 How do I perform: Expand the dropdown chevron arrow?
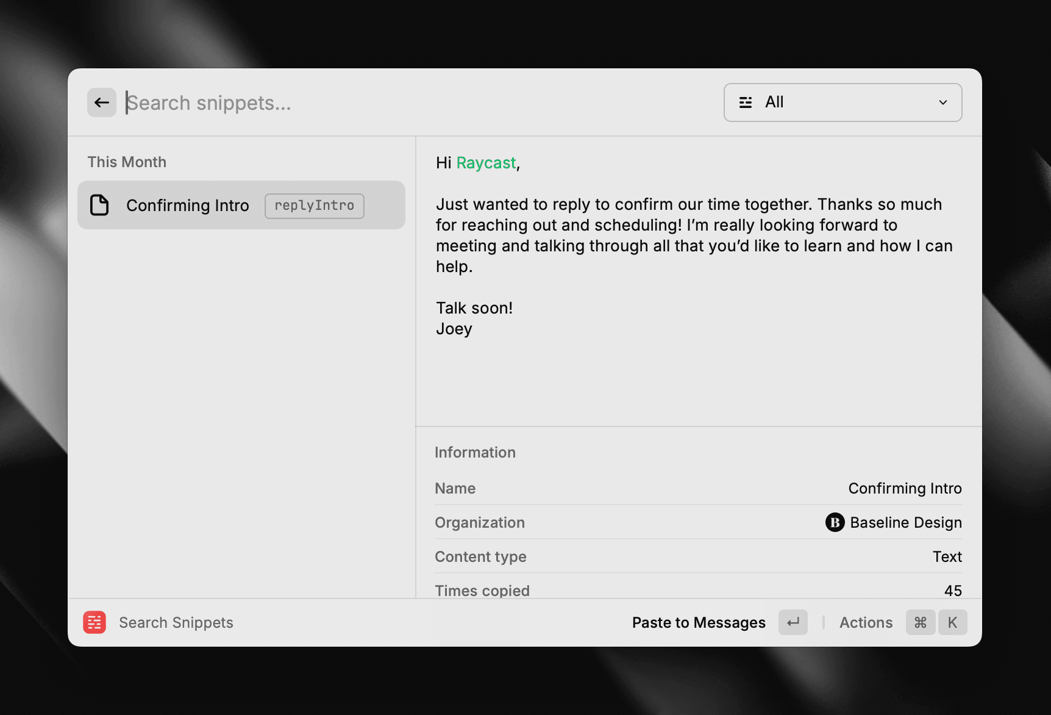click(x=942, y=102)
